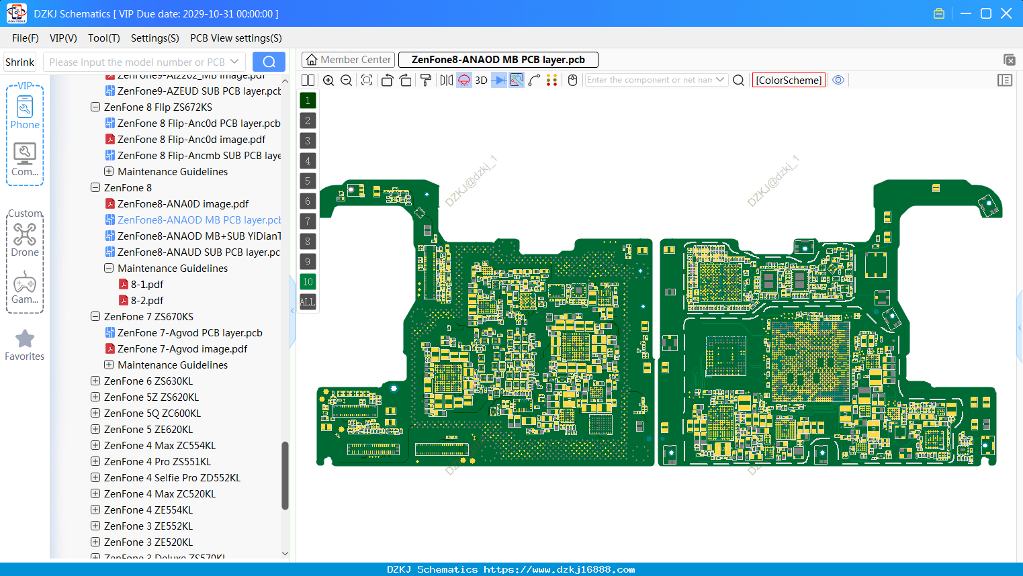Open PCB View settings(S) menu
Viewport: 1023px width, 576px height.
point(236,38)
